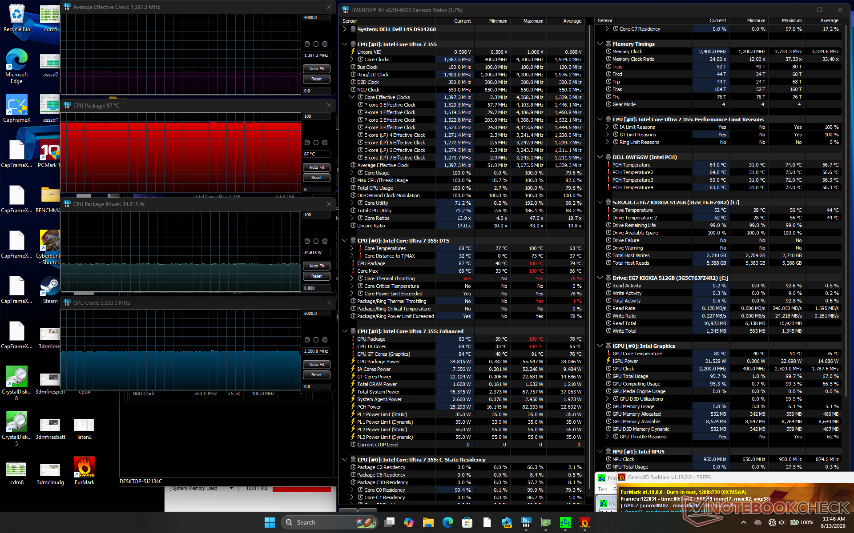Expand the IA Limit Reasons row
Screen dimensions: 854x533
pyautogui.click(x=607, y=127)
